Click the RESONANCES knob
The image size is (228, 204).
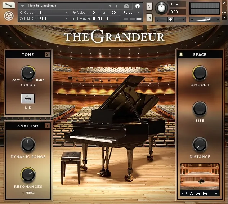pyautogui.click(x=28, y=174)
